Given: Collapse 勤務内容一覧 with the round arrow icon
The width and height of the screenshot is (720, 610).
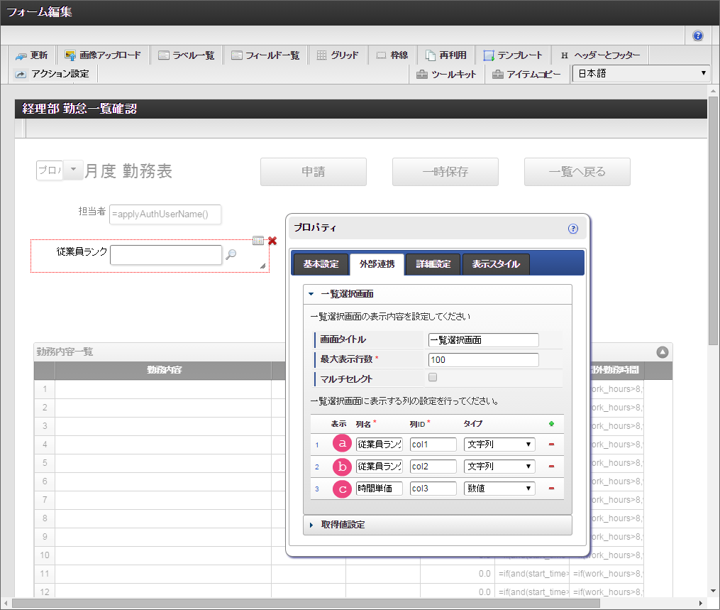Looking at the screenshot, I should click(662, 352).
